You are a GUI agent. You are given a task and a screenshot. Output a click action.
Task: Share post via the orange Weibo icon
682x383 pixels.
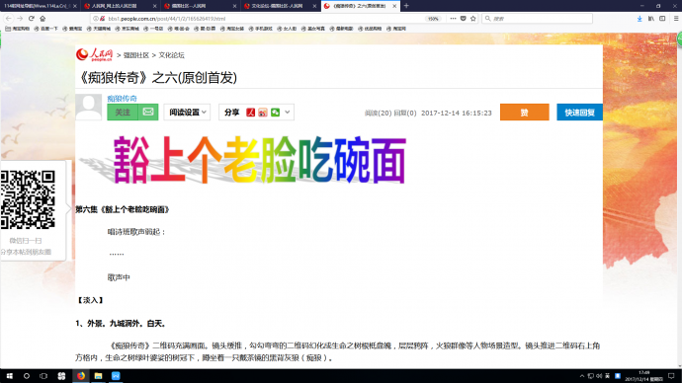pos(263,113)
